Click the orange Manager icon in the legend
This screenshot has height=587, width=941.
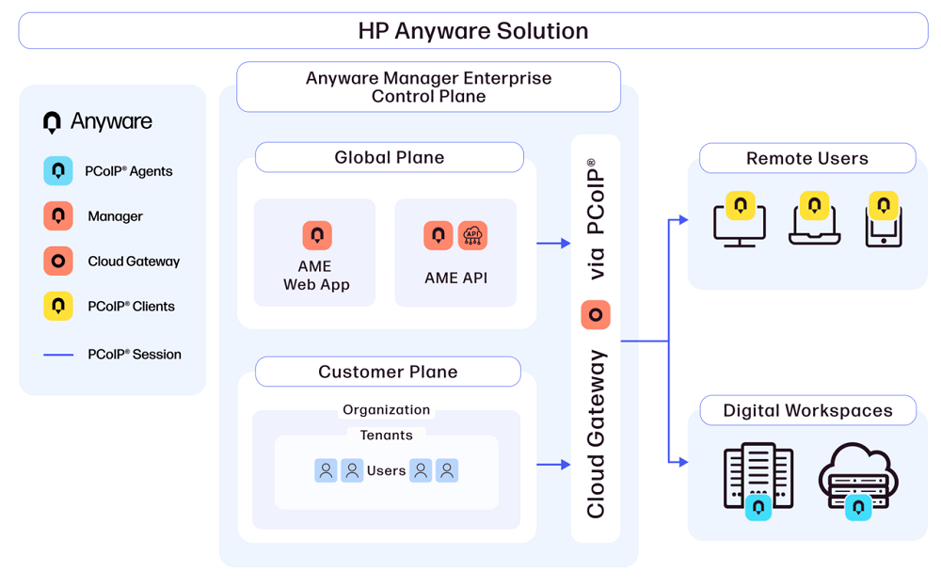58,216
